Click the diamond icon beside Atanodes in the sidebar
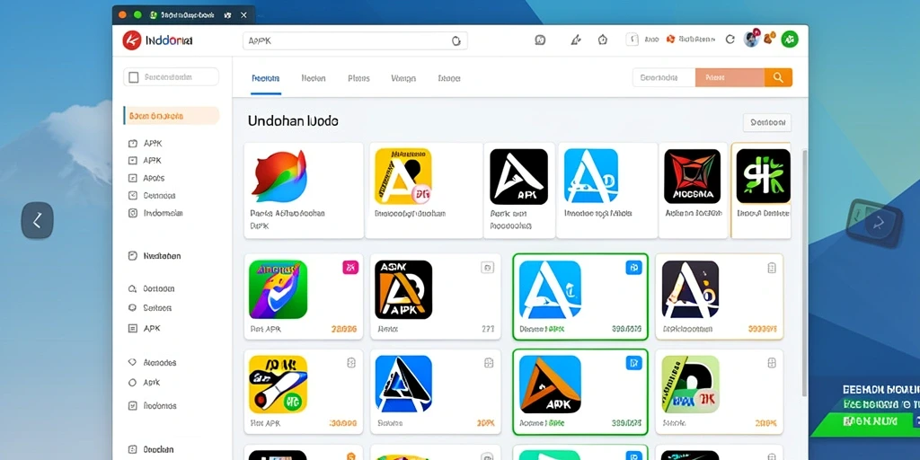 coord(132,363)
